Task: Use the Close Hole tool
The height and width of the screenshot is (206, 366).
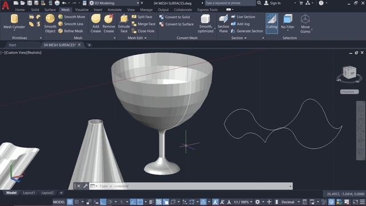Action: (x=143, y=31)
